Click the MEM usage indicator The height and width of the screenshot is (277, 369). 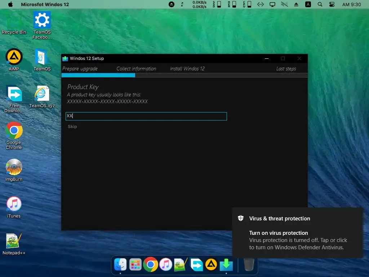[x=232, y=4]
